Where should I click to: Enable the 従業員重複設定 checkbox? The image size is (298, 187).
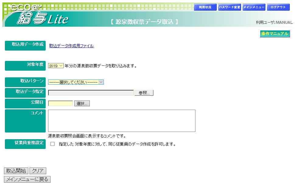pos(53,144)
